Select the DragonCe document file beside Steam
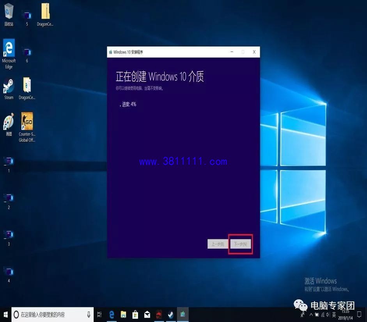This screenshot has height=322, width=367. [27, 89]
